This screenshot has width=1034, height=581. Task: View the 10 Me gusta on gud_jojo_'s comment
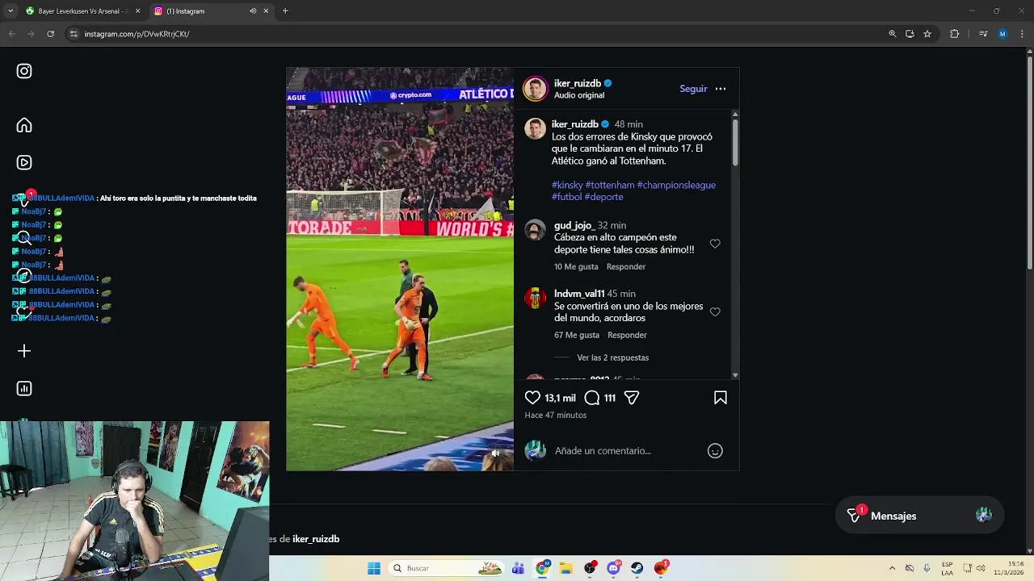click(x=576, y=266)
